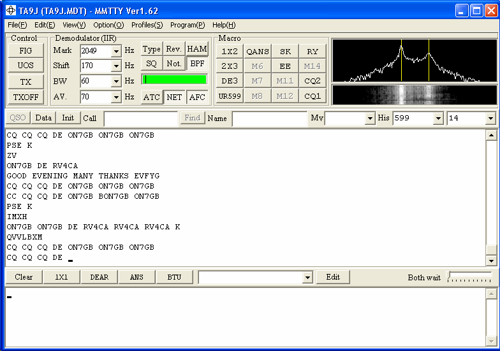Click the waterfall display
The image size is (500, 351).
[x=415, y=95]
